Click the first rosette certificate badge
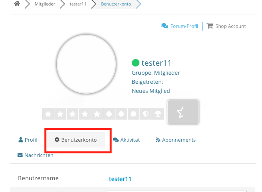The image size is (262, 192). (x=109, y=114)
